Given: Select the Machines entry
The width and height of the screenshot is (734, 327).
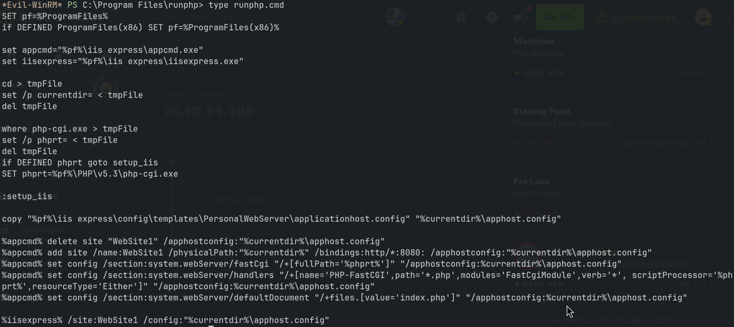Looking at the screenshot, I should tap(534, 41).
